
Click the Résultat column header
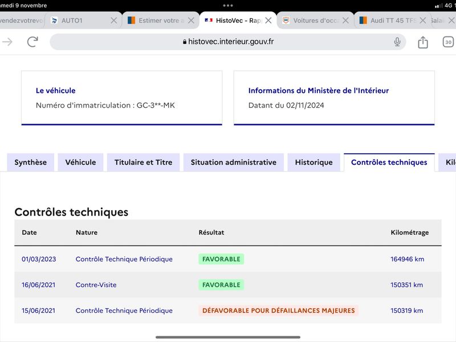[x=211, y=233]
